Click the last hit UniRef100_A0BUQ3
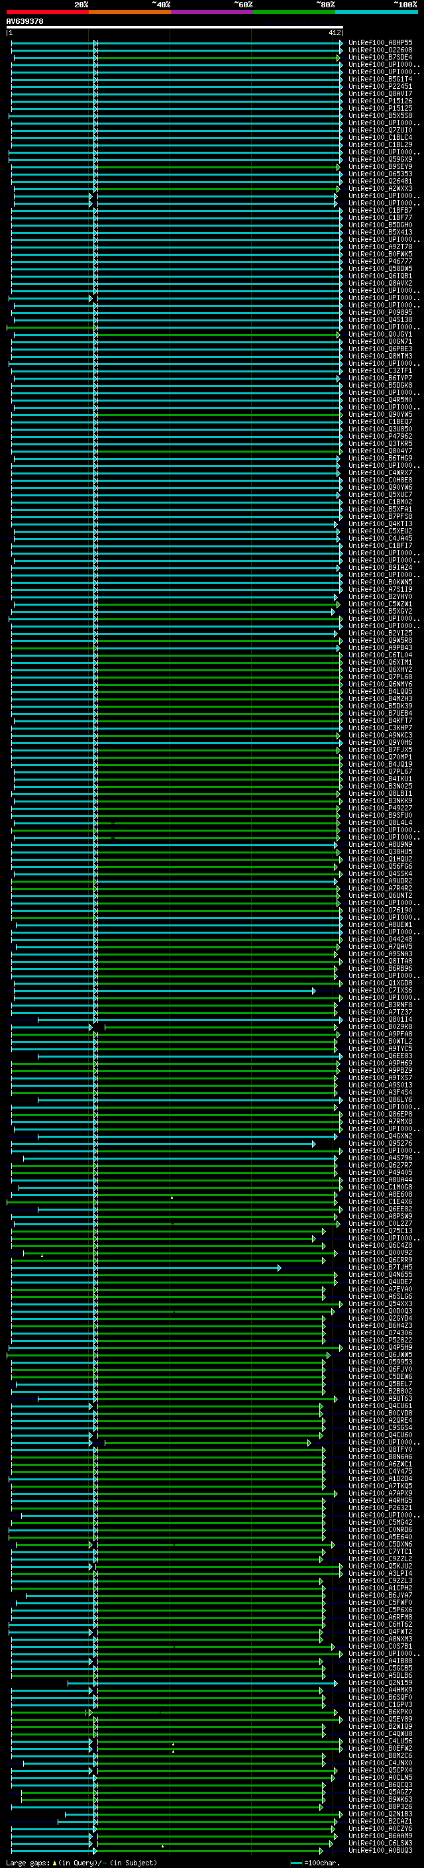The image size is (424, 1868). click(380, 1851)
